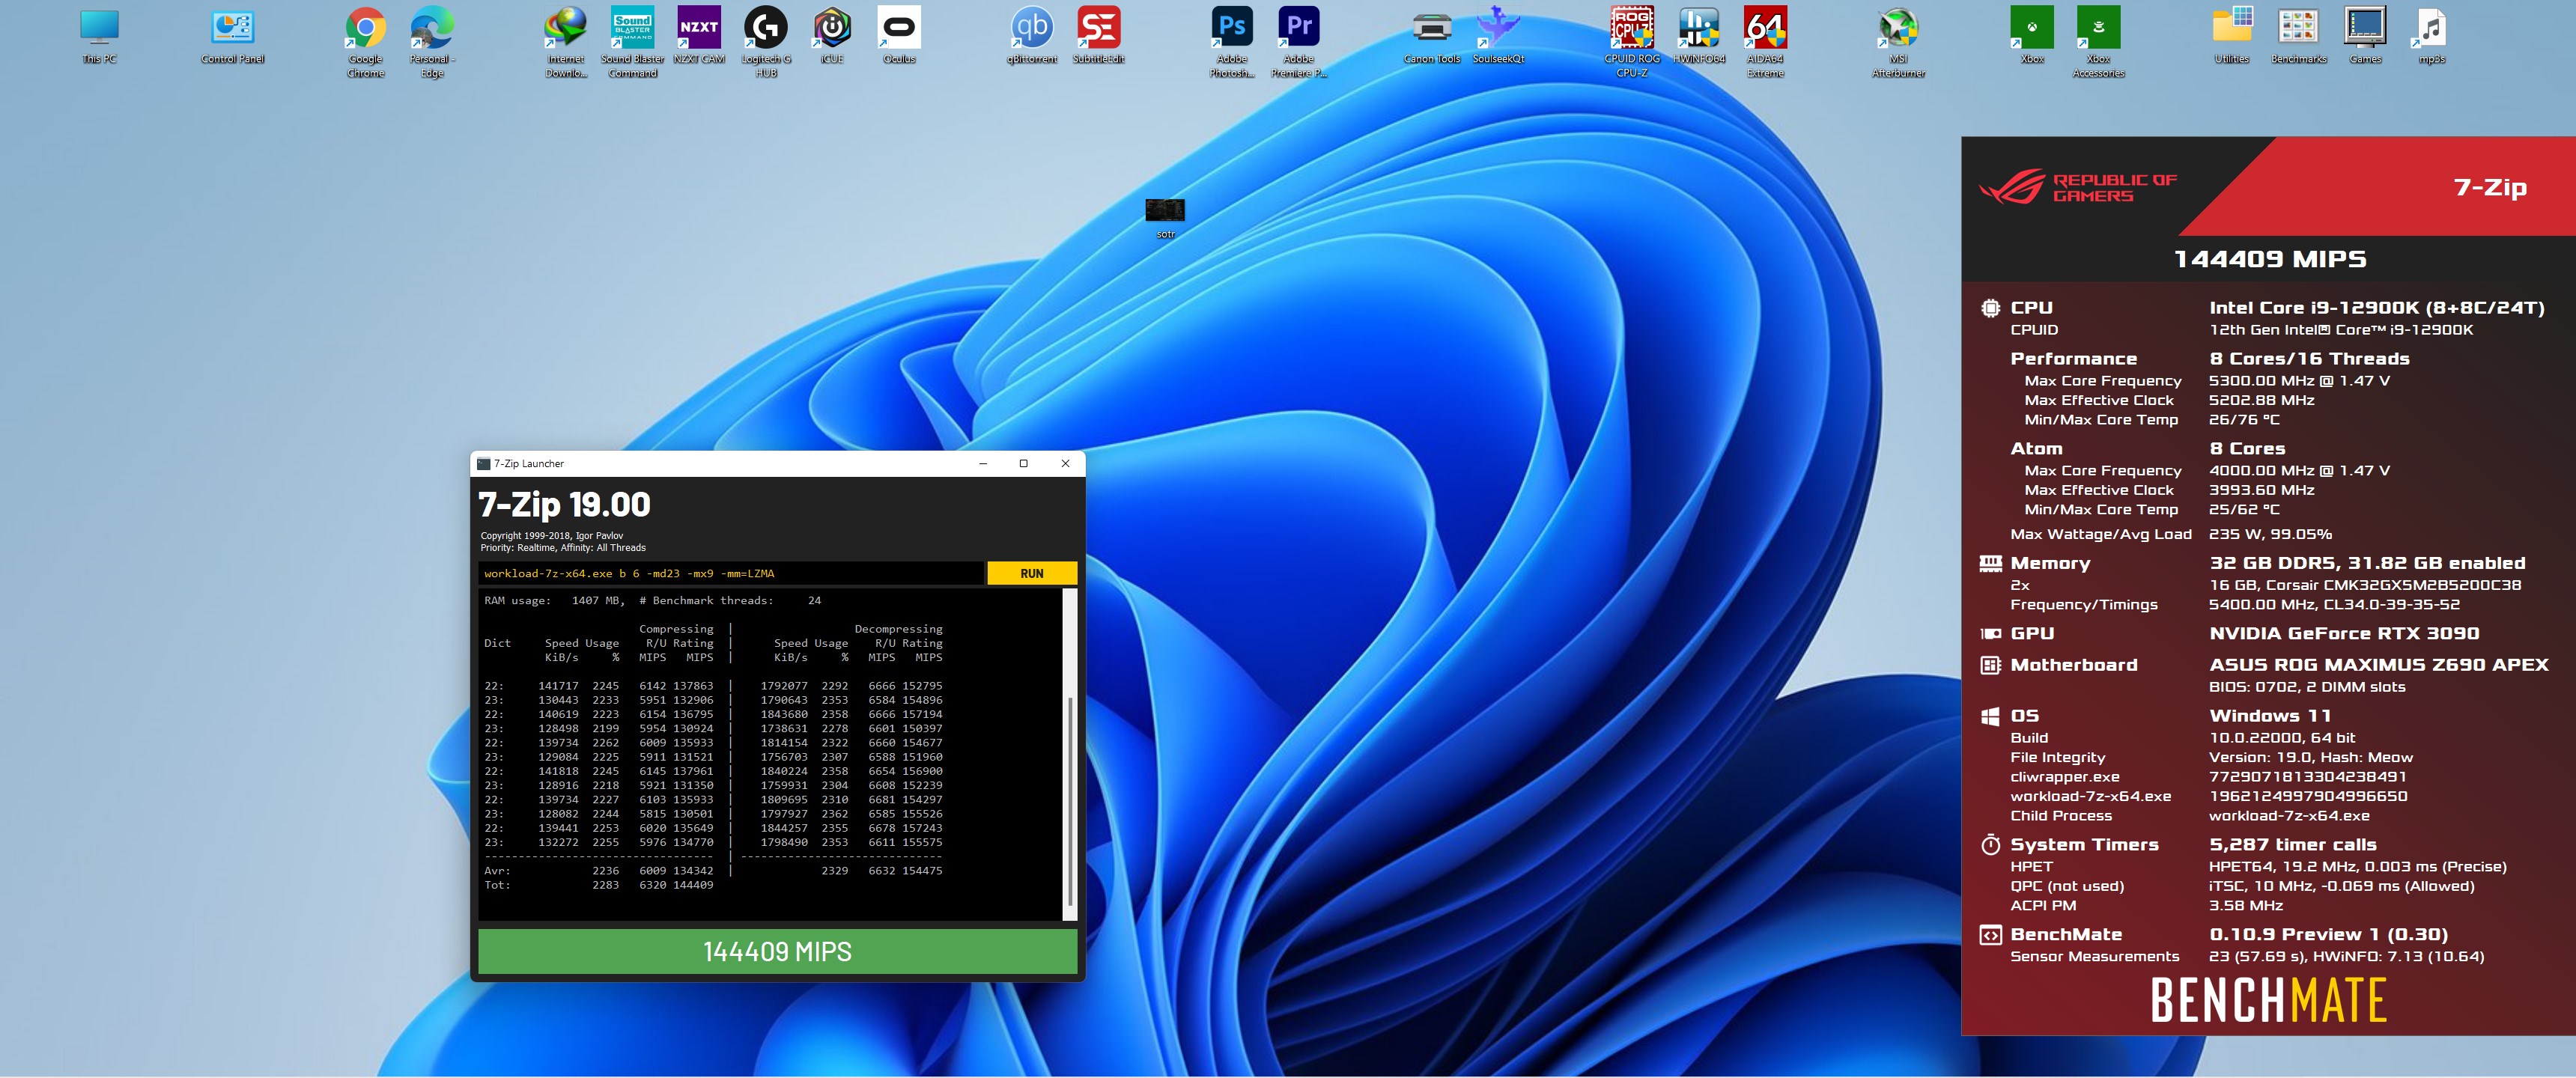Launch SoulseekQt from the desktop
The width and height of the screenshot is (2576, 1078).
point(1498,36)
